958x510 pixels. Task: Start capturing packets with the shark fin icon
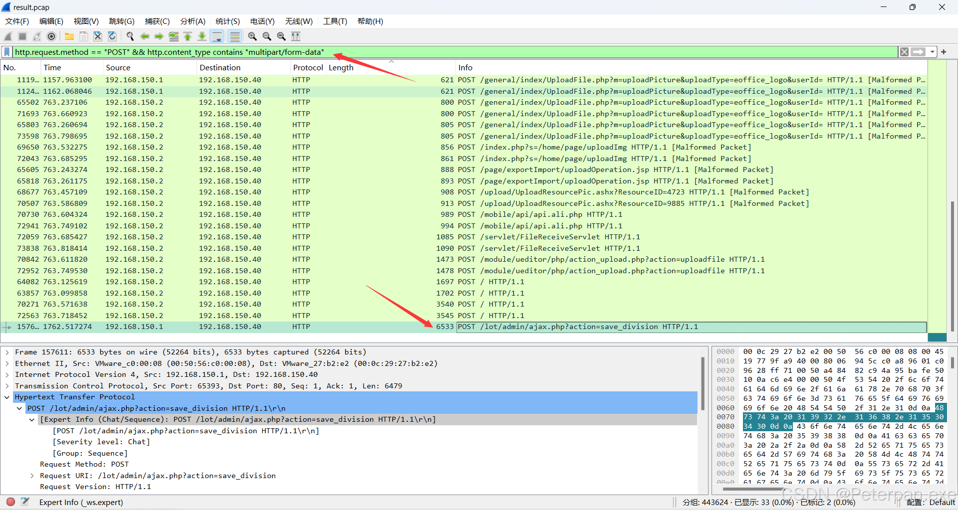(x=8, y=36)
